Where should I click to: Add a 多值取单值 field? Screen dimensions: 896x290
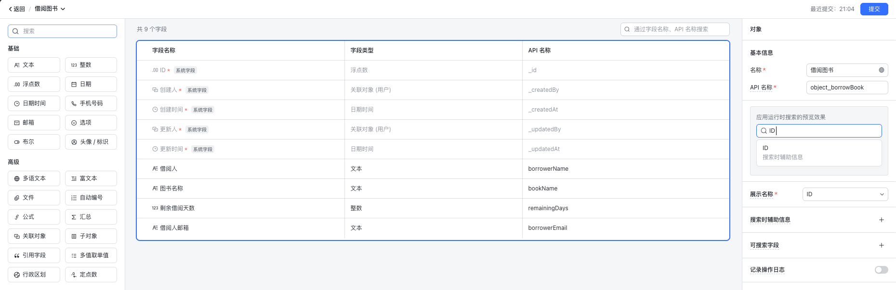click(91, 255)
